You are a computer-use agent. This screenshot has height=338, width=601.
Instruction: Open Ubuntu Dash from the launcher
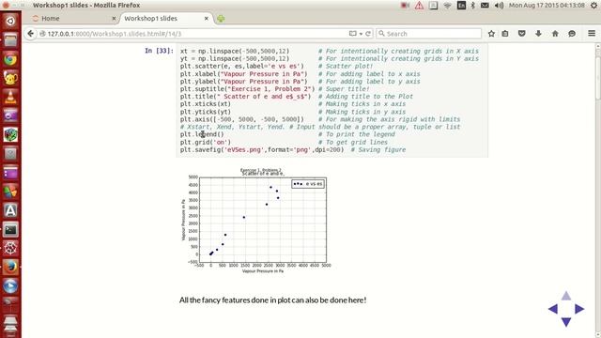click(10, 21)
